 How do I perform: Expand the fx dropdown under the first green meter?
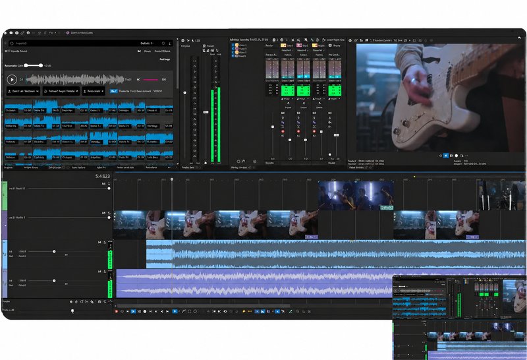[287, 99]
